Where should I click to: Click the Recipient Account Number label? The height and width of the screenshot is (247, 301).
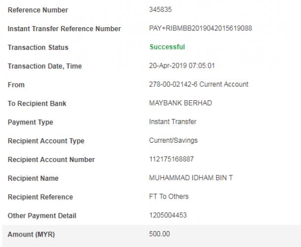click(51, 160)
